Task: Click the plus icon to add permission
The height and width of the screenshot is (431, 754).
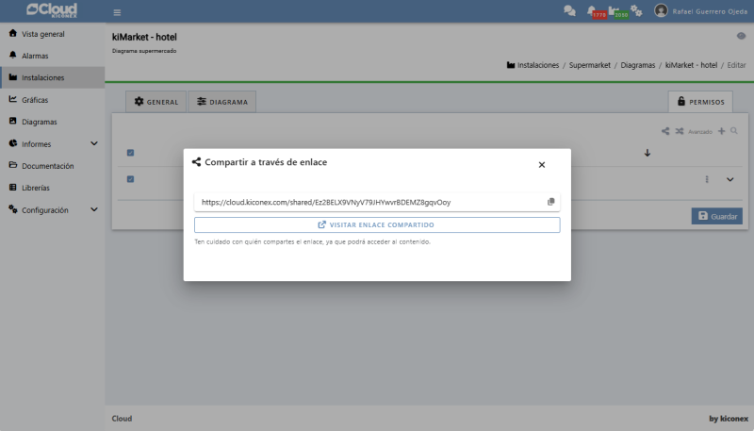Action: pyautogui.click(x=722, y=131)
